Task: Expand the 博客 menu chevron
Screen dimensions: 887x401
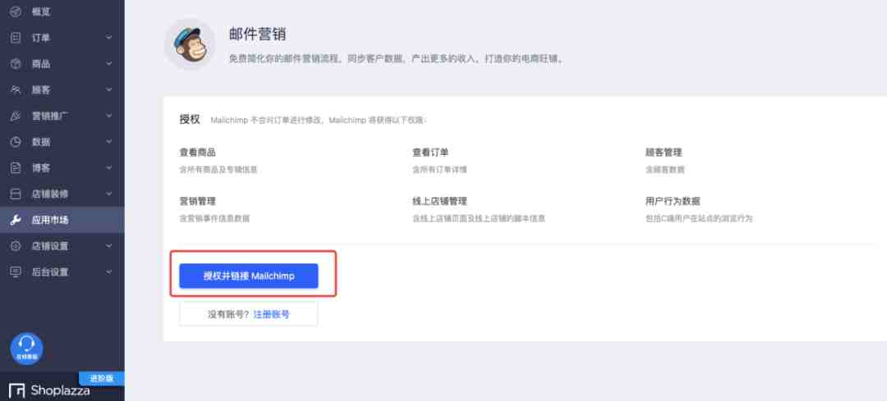Action: click(108, 168)
